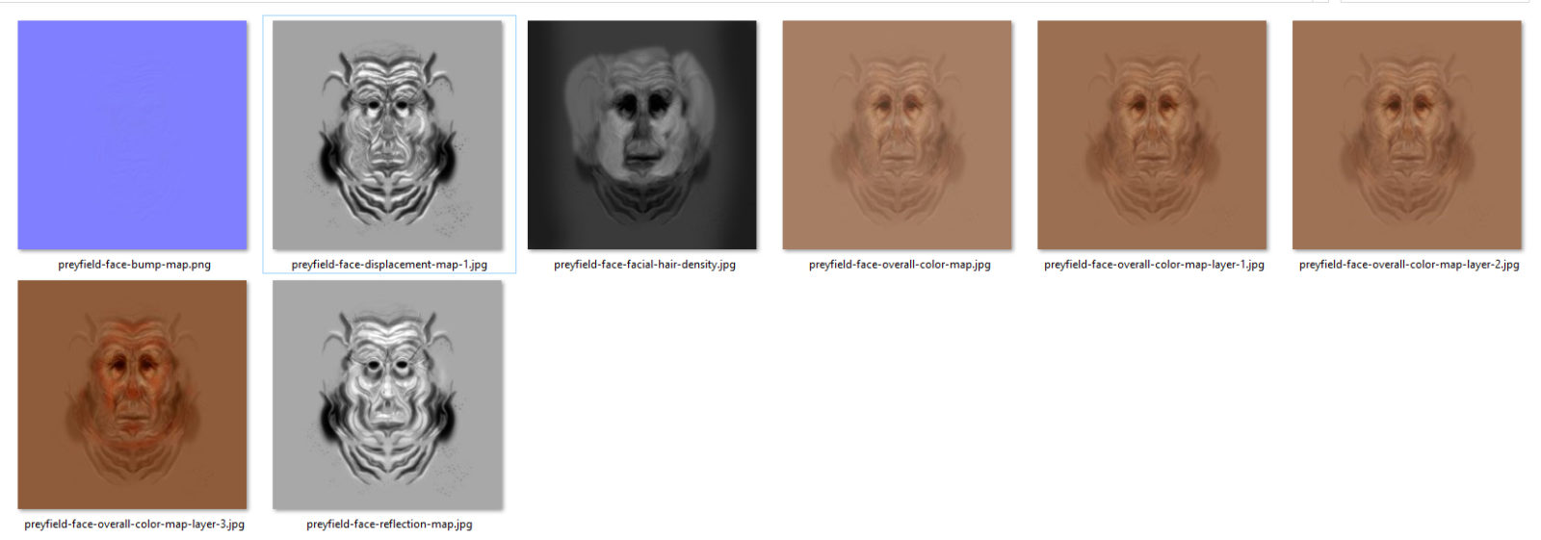Click the overall-color-map.jpg thumbnail
1541x540 pixels.
[x=898, y=135]
